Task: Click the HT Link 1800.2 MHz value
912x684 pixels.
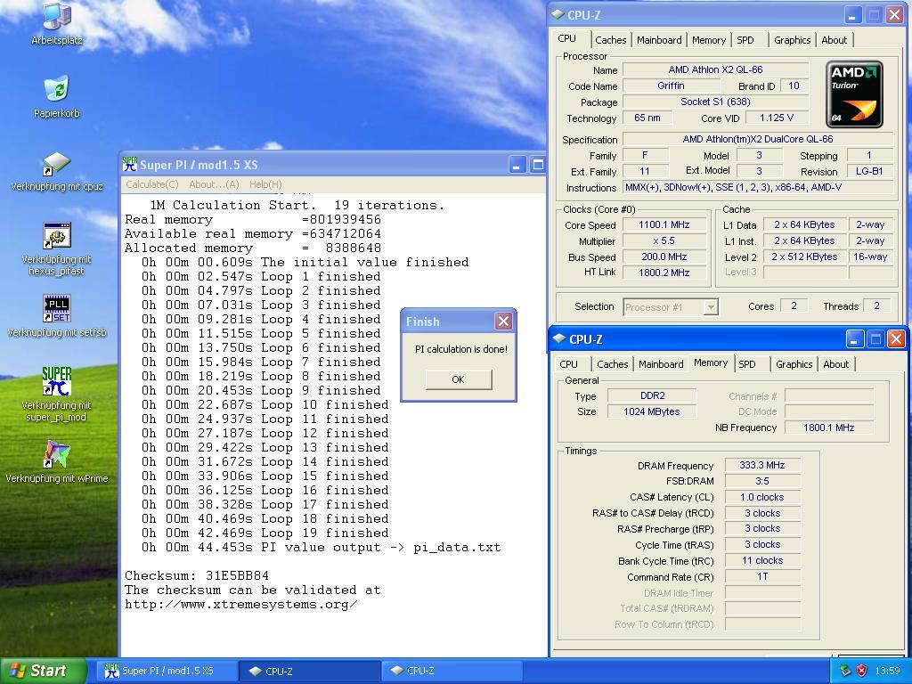Action: [x=664, y=273]
